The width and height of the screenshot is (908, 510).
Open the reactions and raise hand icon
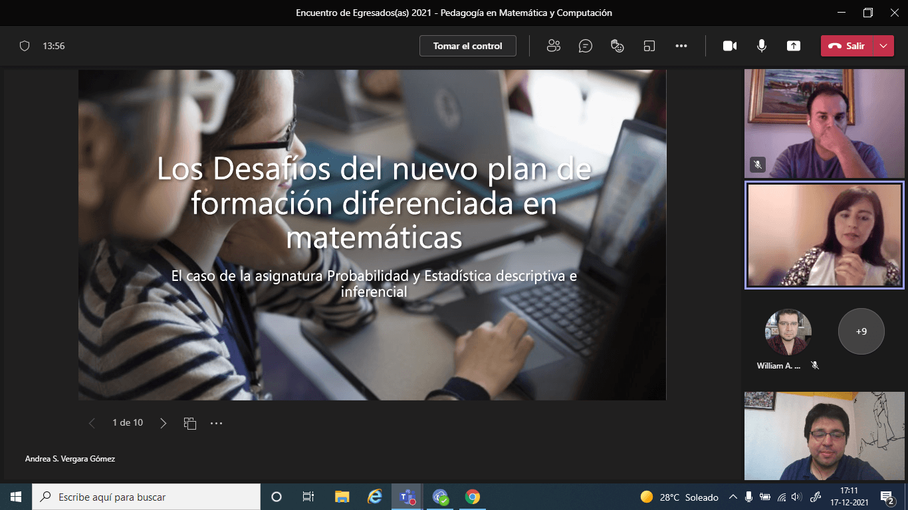(618, 46)
